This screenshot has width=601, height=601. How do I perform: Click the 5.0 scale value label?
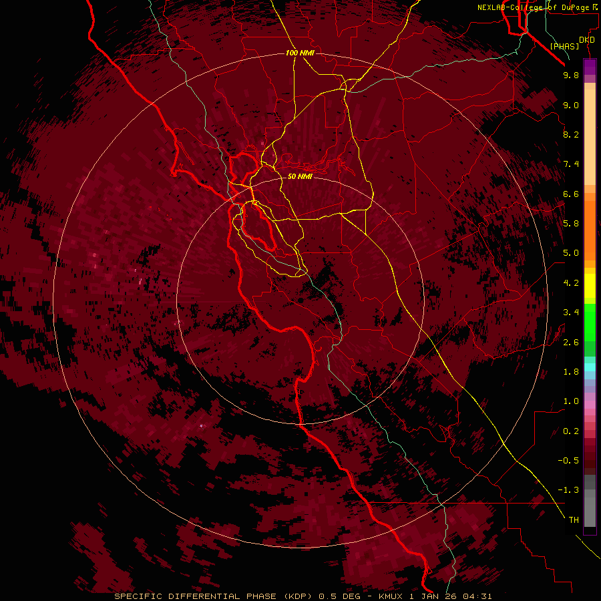(x=571, y=253)
